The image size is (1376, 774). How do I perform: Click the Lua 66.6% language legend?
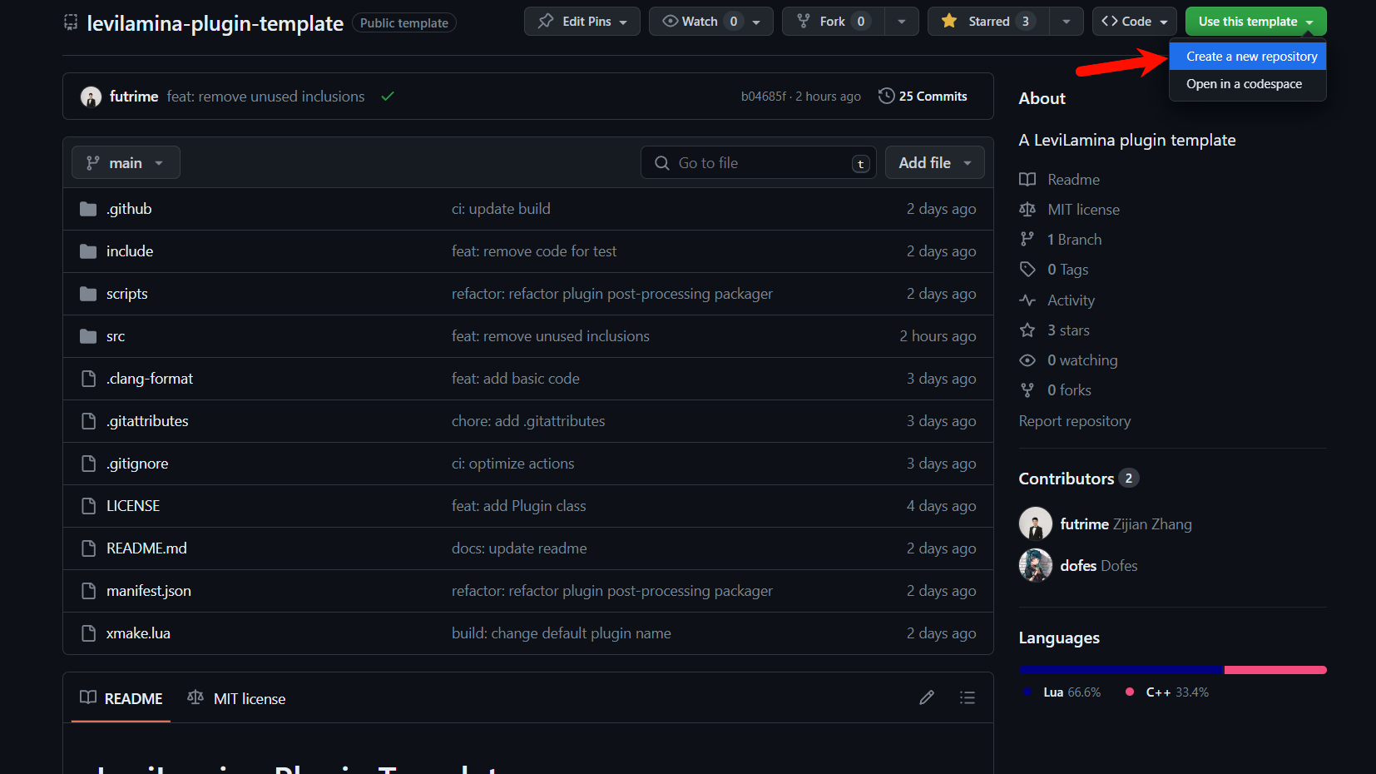[1062, 692]
